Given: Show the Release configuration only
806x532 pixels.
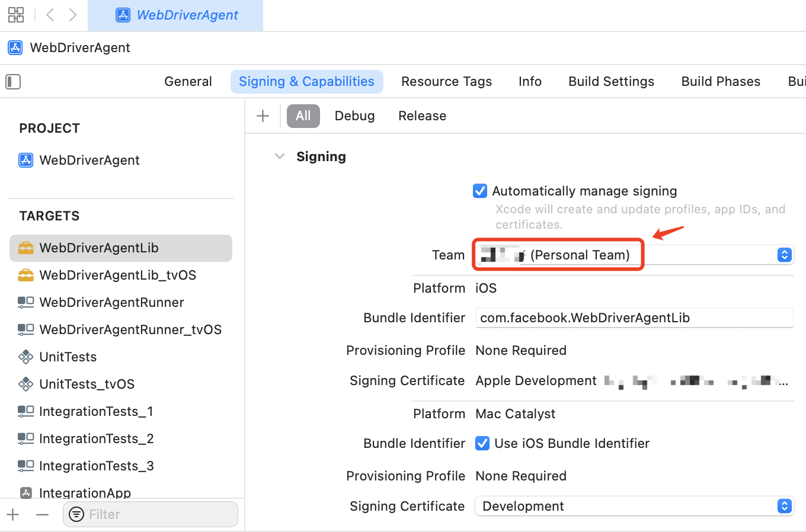Looking at the screenshot, I should click(x=422, y=116).
